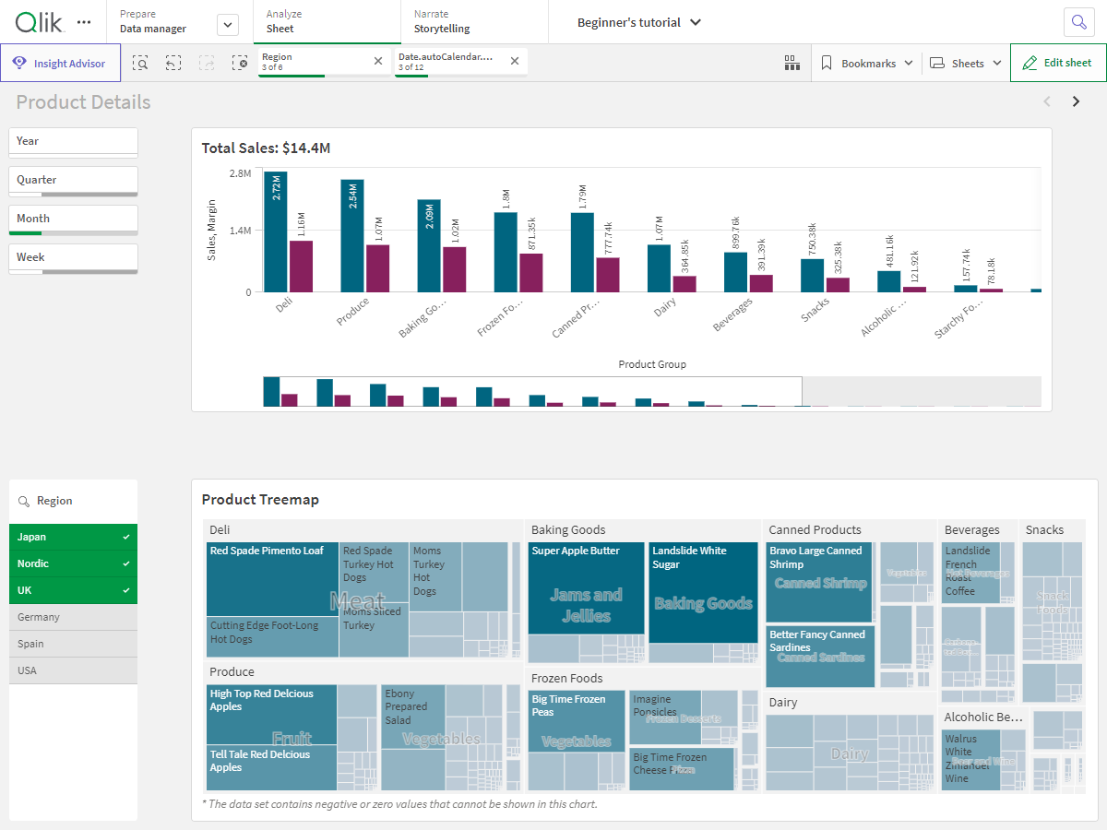Screen dimensions: 1107x830
Task: Step back in selections
Action: 173,63
